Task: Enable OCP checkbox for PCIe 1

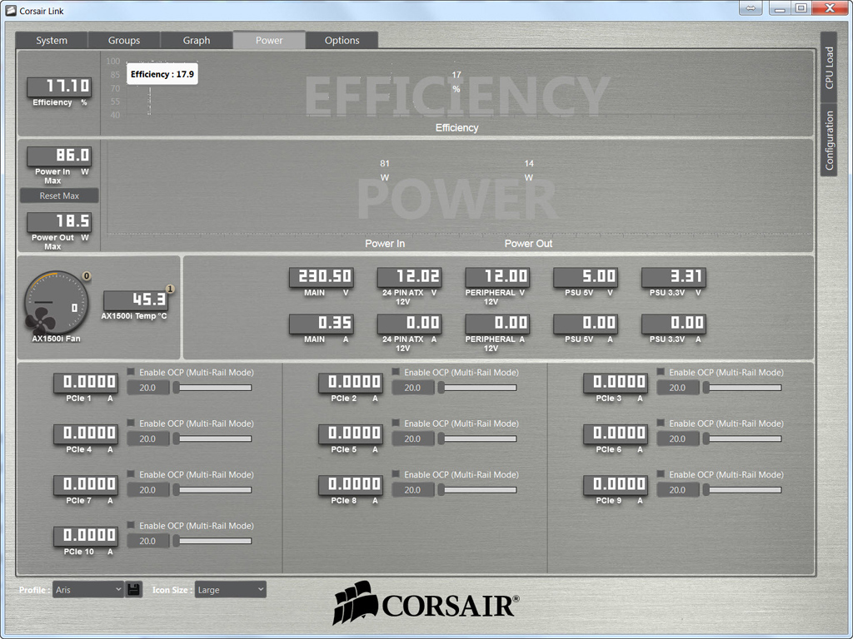Action: pos(131,372)
